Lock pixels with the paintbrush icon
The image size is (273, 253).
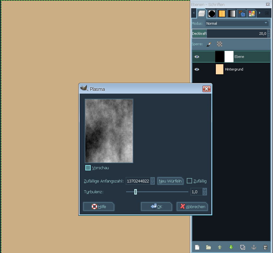click(209, 44)
